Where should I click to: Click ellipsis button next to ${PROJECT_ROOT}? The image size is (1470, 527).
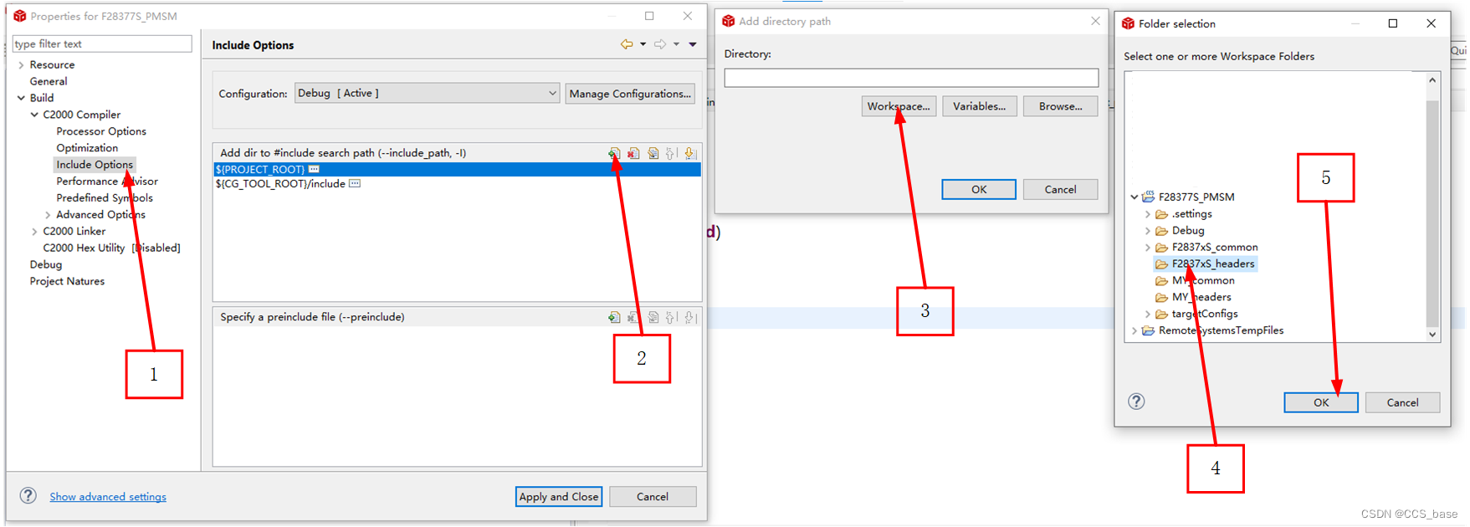[x=314, y=169]
